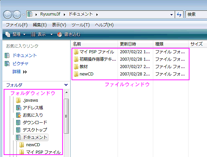This screenshot has height=157, width=207.
Task: Click the 表示 views toolbar button
Action: pos(38,34)
